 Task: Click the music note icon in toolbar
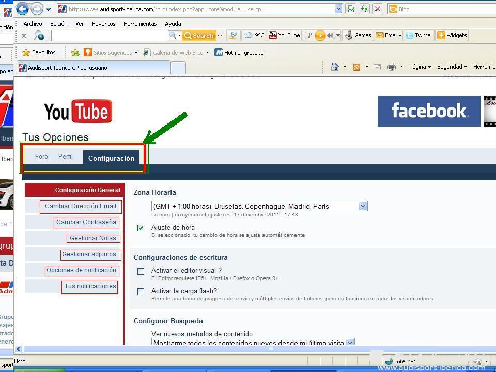pyautogui.click(x=309, y=35)
